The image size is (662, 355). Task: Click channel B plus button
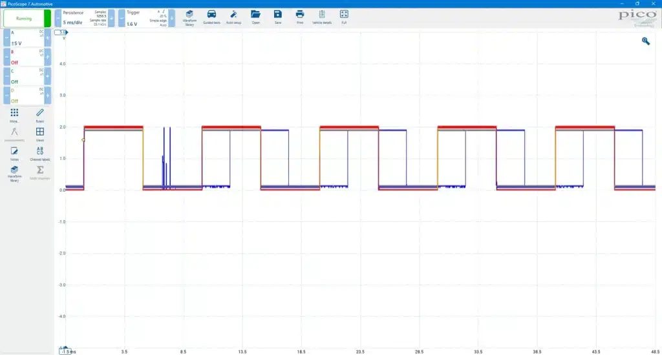tap(48, 57)
